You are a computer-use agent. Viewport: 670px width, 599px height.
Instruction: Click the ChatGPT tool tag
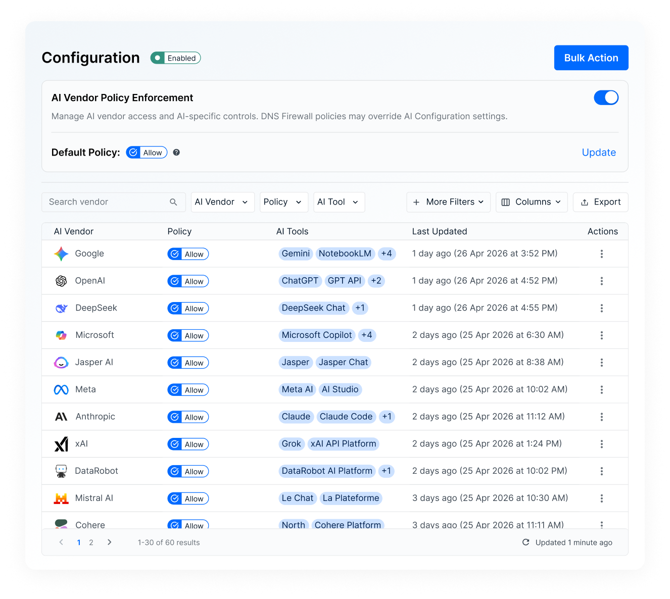click(x=300, y=281)
